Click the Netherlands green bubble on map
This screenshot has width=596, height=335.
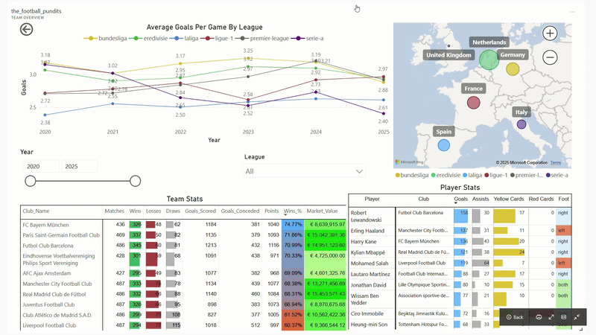point(489,60)
